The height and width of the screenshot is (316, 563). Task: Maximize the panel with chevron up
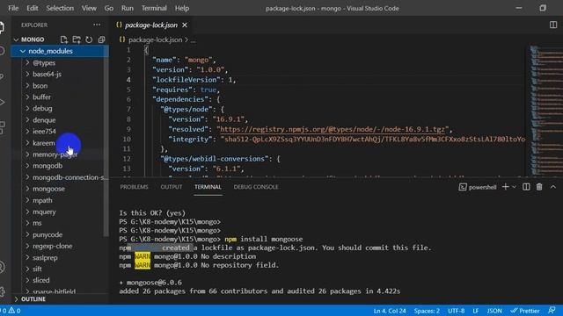click(553, 187)
